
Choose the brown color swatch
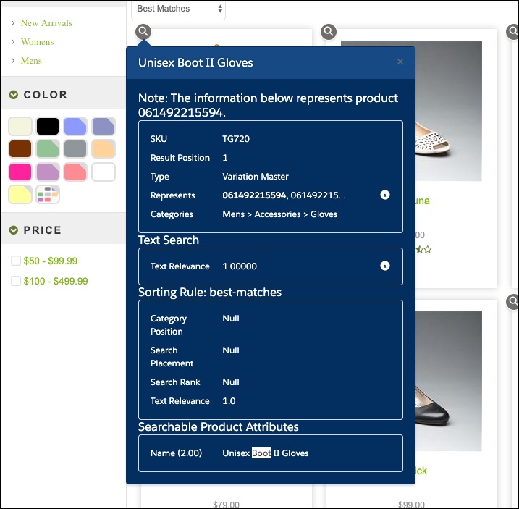20,149
